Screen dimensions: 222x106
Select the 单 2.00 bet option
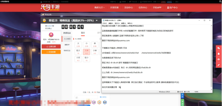95,45
